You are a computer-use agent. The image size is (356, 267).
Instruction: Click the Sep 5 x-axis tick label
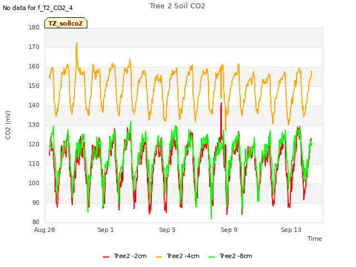click(x=167, y=230)
